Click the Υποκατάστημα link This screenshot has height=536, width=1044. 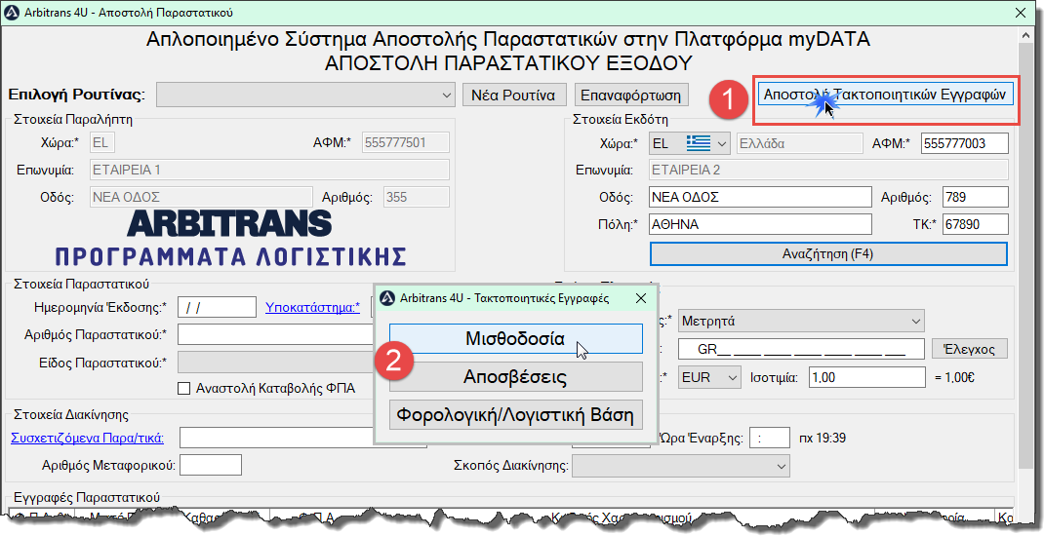tap(312, 307)
